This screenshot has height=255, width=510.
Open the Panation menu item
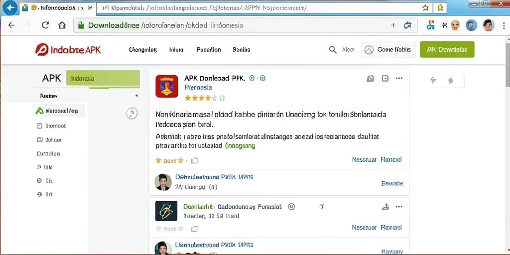click(209, 50)
